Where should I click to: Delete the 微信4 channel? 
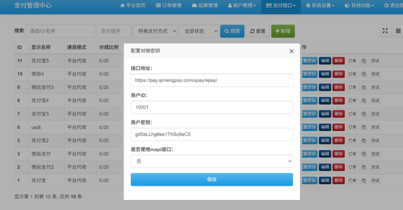[x=339, y=74]
